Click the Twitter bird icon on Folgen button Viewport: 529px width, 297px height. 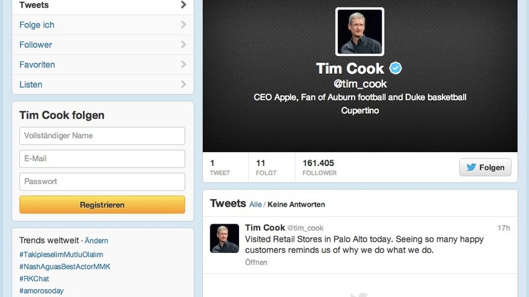[x=471, y=167]
